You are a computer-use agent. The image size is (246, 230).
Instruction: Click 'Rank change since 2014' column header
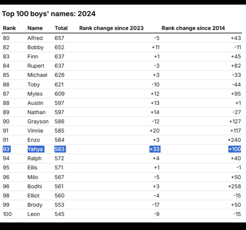[x=193, y=28]
